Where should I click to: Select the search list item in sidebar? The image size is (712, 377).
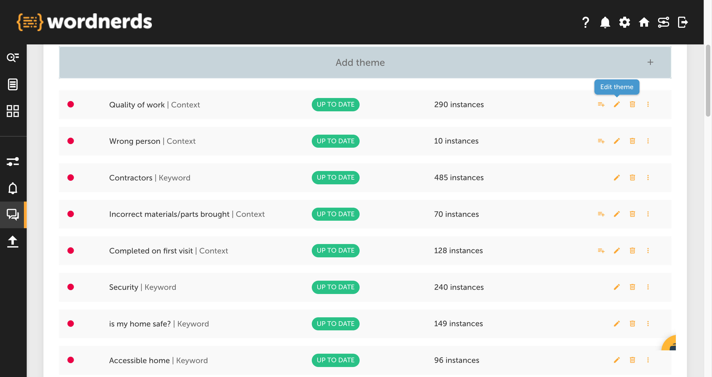click(x=13, y=57)
